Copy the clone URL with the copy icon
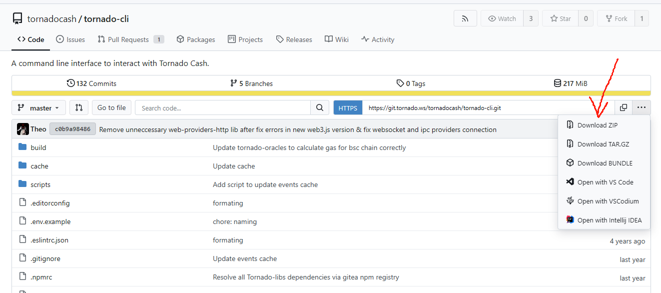Viewport: 661px width, 293px height. 624,107
